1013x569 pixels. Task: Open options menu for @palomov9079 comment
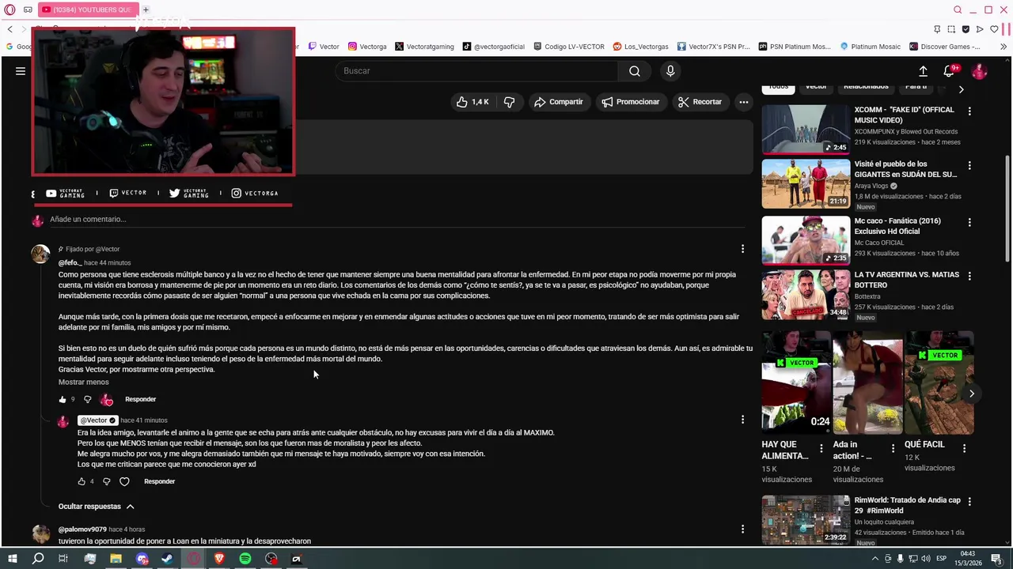pyautogui.click(x=742, y=529)
